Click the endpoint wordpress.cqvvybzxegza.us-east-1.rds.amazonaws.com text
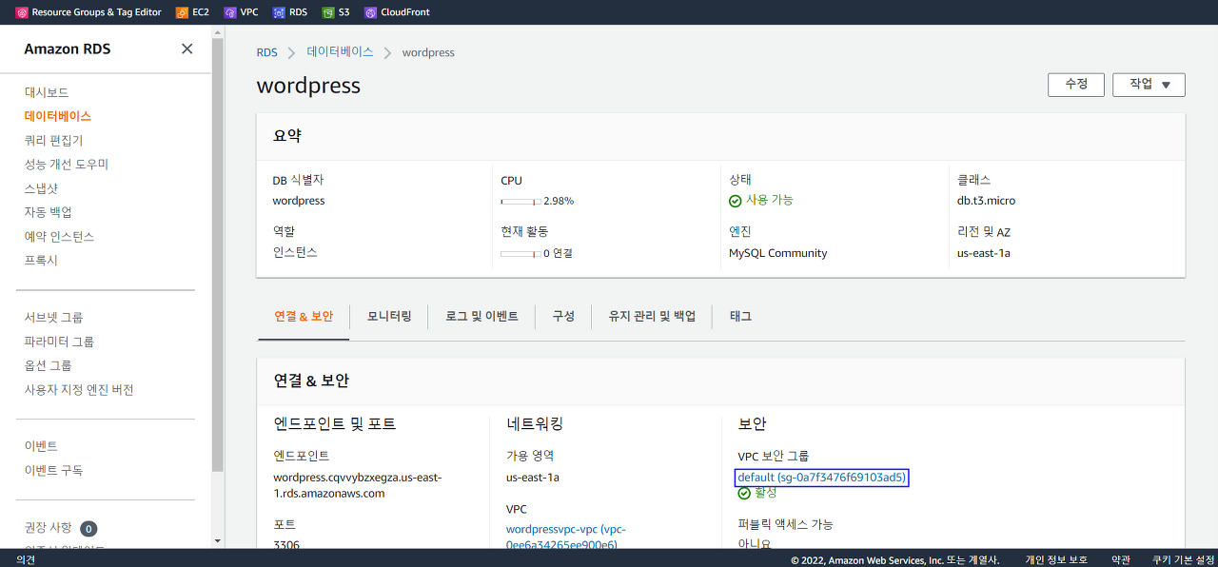The width and height of the screenshot is (1218, 567). click(357, 485)
